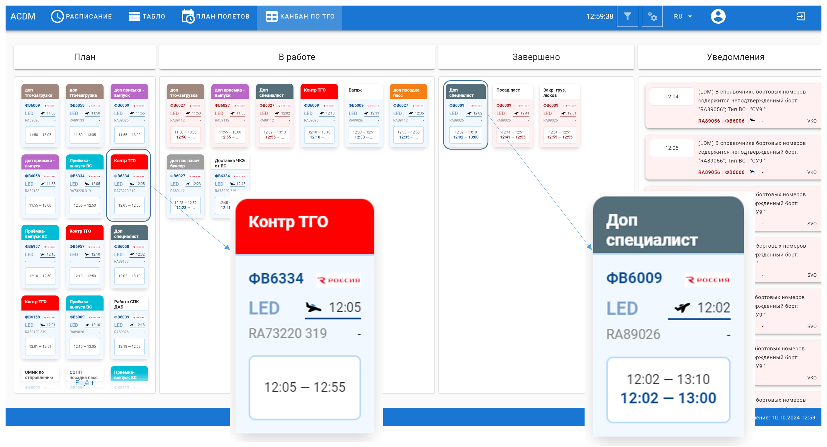The width and height of the screenshot is (827, 447).
Task: Click the Ещё + link in План
Action: point(85,383)
